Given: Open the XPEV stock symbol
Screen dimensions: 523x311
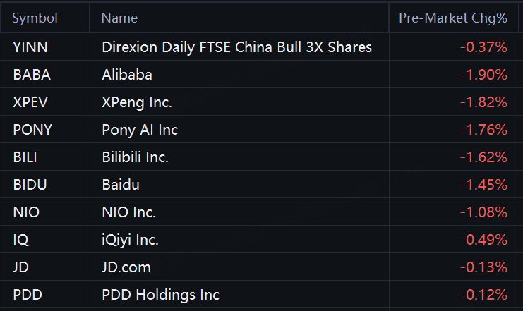Looking at the screenshot, I should (30, 102).
